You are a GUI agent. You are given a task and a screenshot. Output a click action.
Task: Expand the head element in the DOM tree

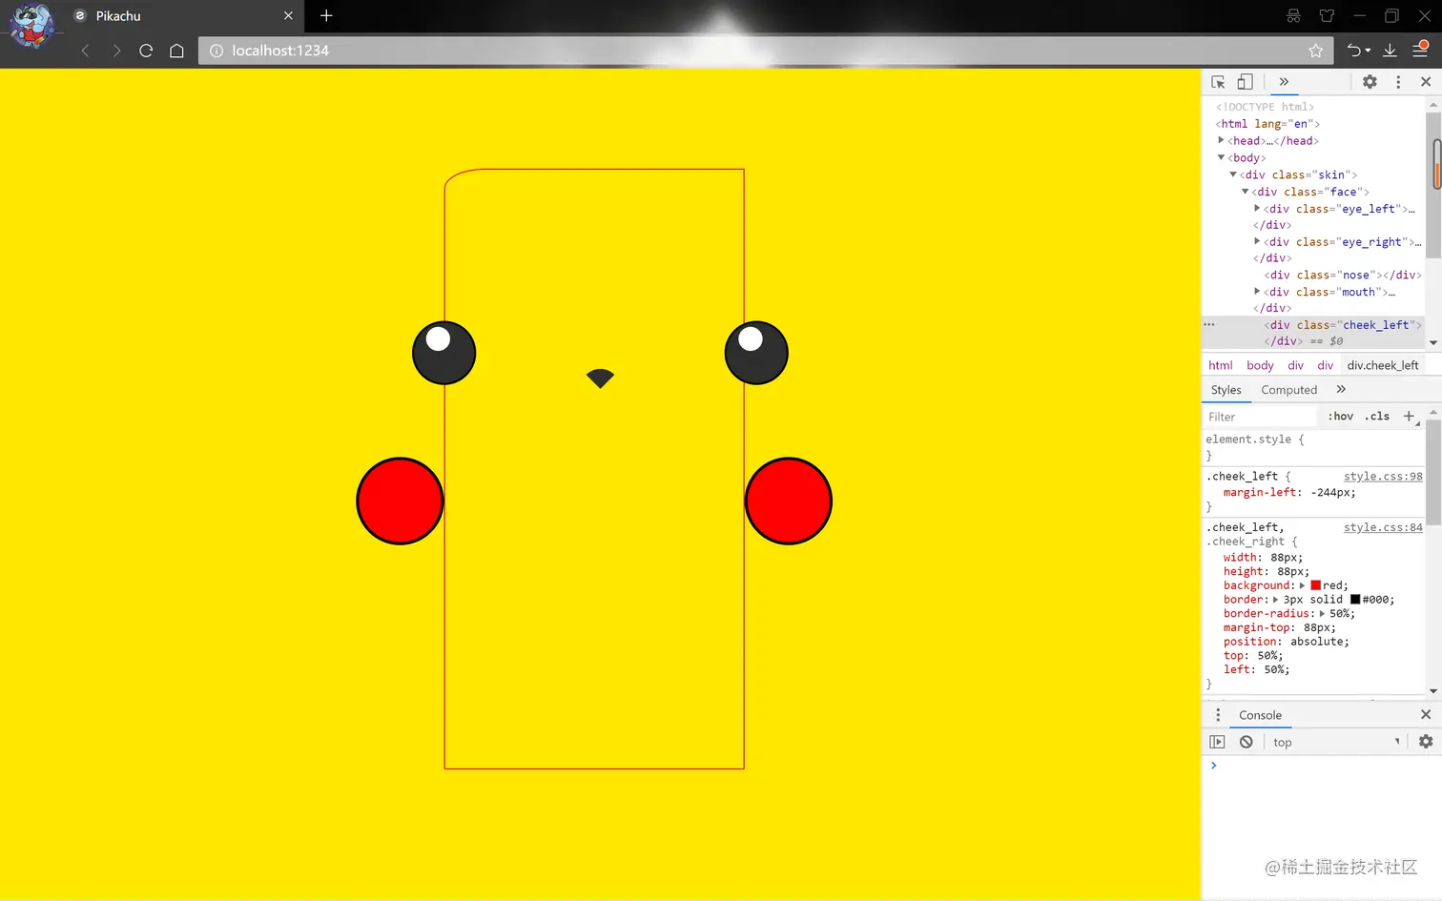pos(1222,140)
